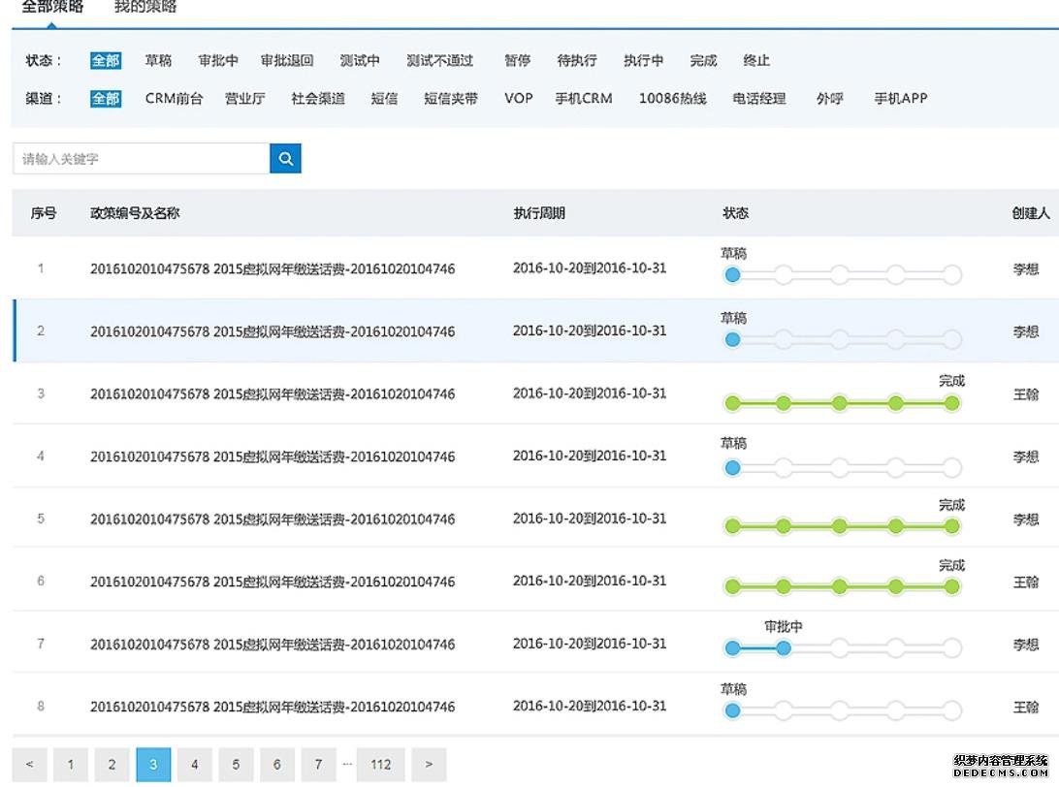
Task: Open policy name in row 7
Action: (273, 644)
